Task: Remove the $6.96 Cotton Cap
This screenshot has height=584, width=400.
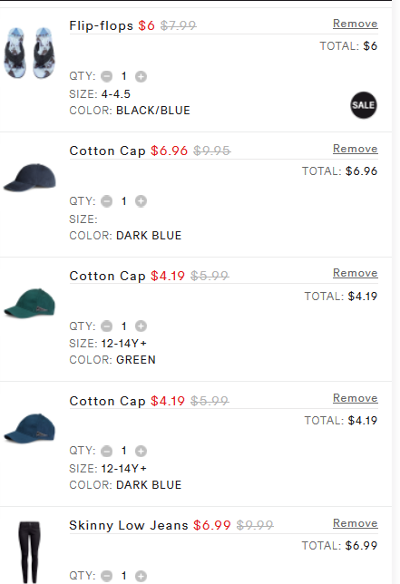Action: pyautogui.click(x=356, y=149)
